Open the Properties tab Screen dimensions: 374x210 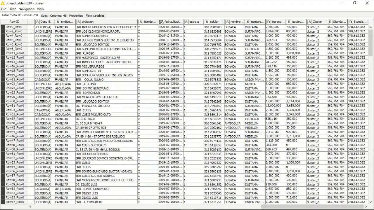coord(76,16)
